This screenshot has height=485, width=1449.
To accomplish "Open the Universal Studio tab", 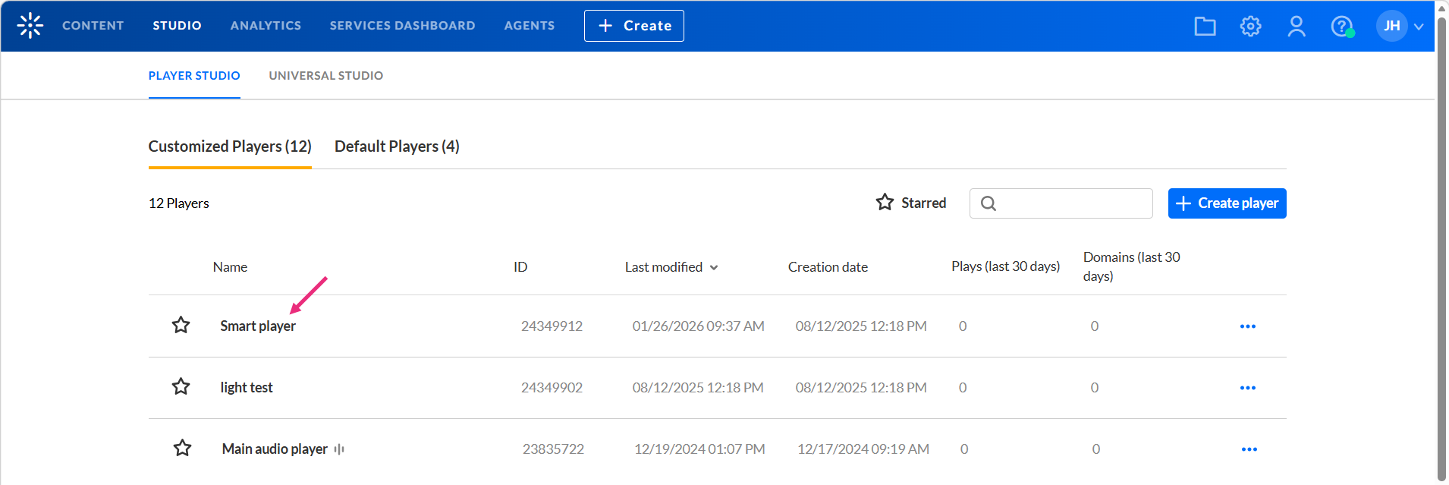I will point(325,76).
